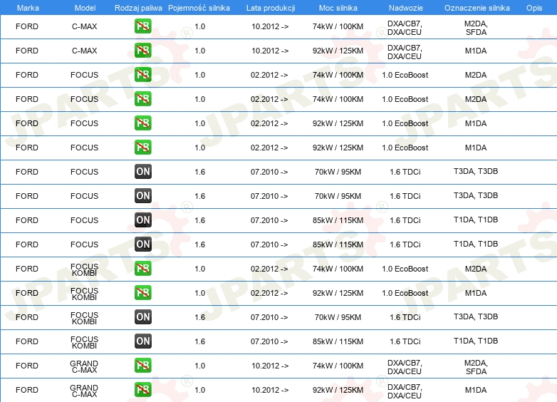The height and width of the screenshot is (402, 557).
Task: Click 10.2012 -> in the C-MAX 74kW row
Action: point(270,26)
